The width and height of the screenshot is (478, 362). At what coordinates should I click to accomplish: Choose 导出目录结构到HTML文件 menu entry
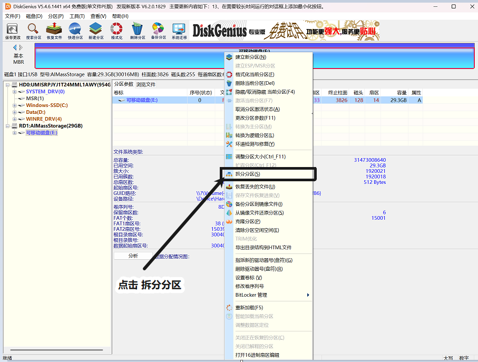click(269, 248)
